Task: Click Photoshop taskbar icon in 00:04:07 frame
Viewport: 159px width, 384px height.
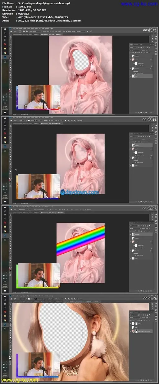Action: (5, 235)
